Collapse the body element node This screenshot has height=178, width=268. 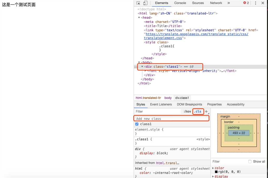139,62
